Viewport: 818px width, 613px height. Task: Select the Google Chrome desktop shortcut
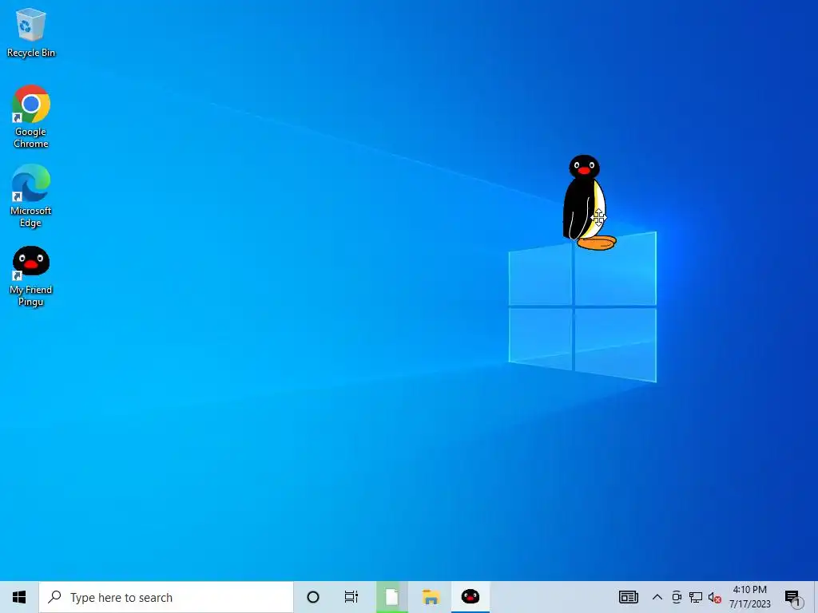[x=31, y=117]
